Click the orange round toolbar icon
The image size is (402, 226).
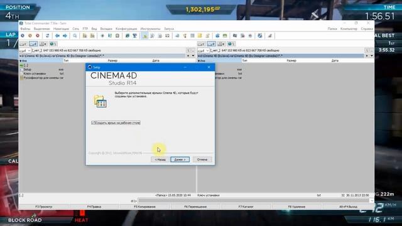(x=30, y=36)
